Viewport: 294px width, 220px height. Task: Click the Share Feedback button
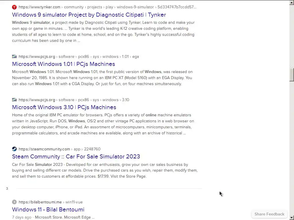(269, 214)
